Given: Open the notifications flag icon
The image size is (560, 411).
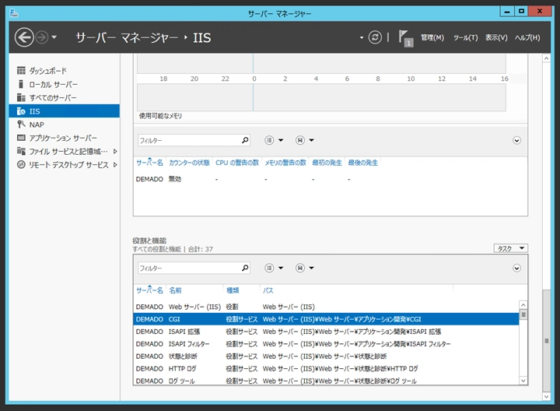Looking at the screenshot, I should tap(405, 38).
